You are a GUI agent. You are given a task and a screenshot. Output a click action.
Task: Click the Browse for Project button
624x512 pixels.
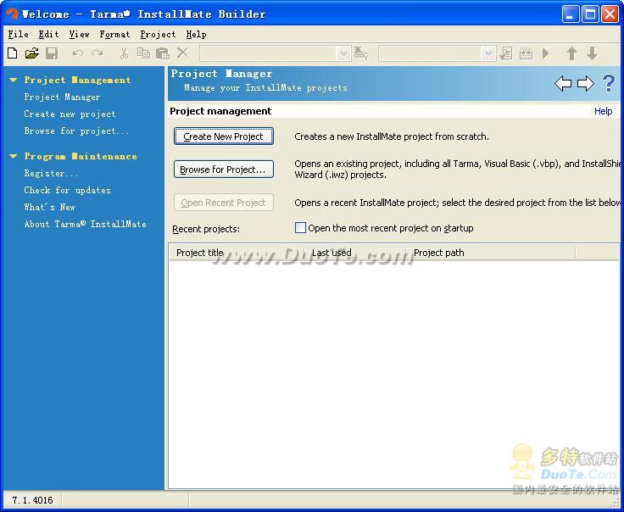pyautogui.click(x=224, y=170)
